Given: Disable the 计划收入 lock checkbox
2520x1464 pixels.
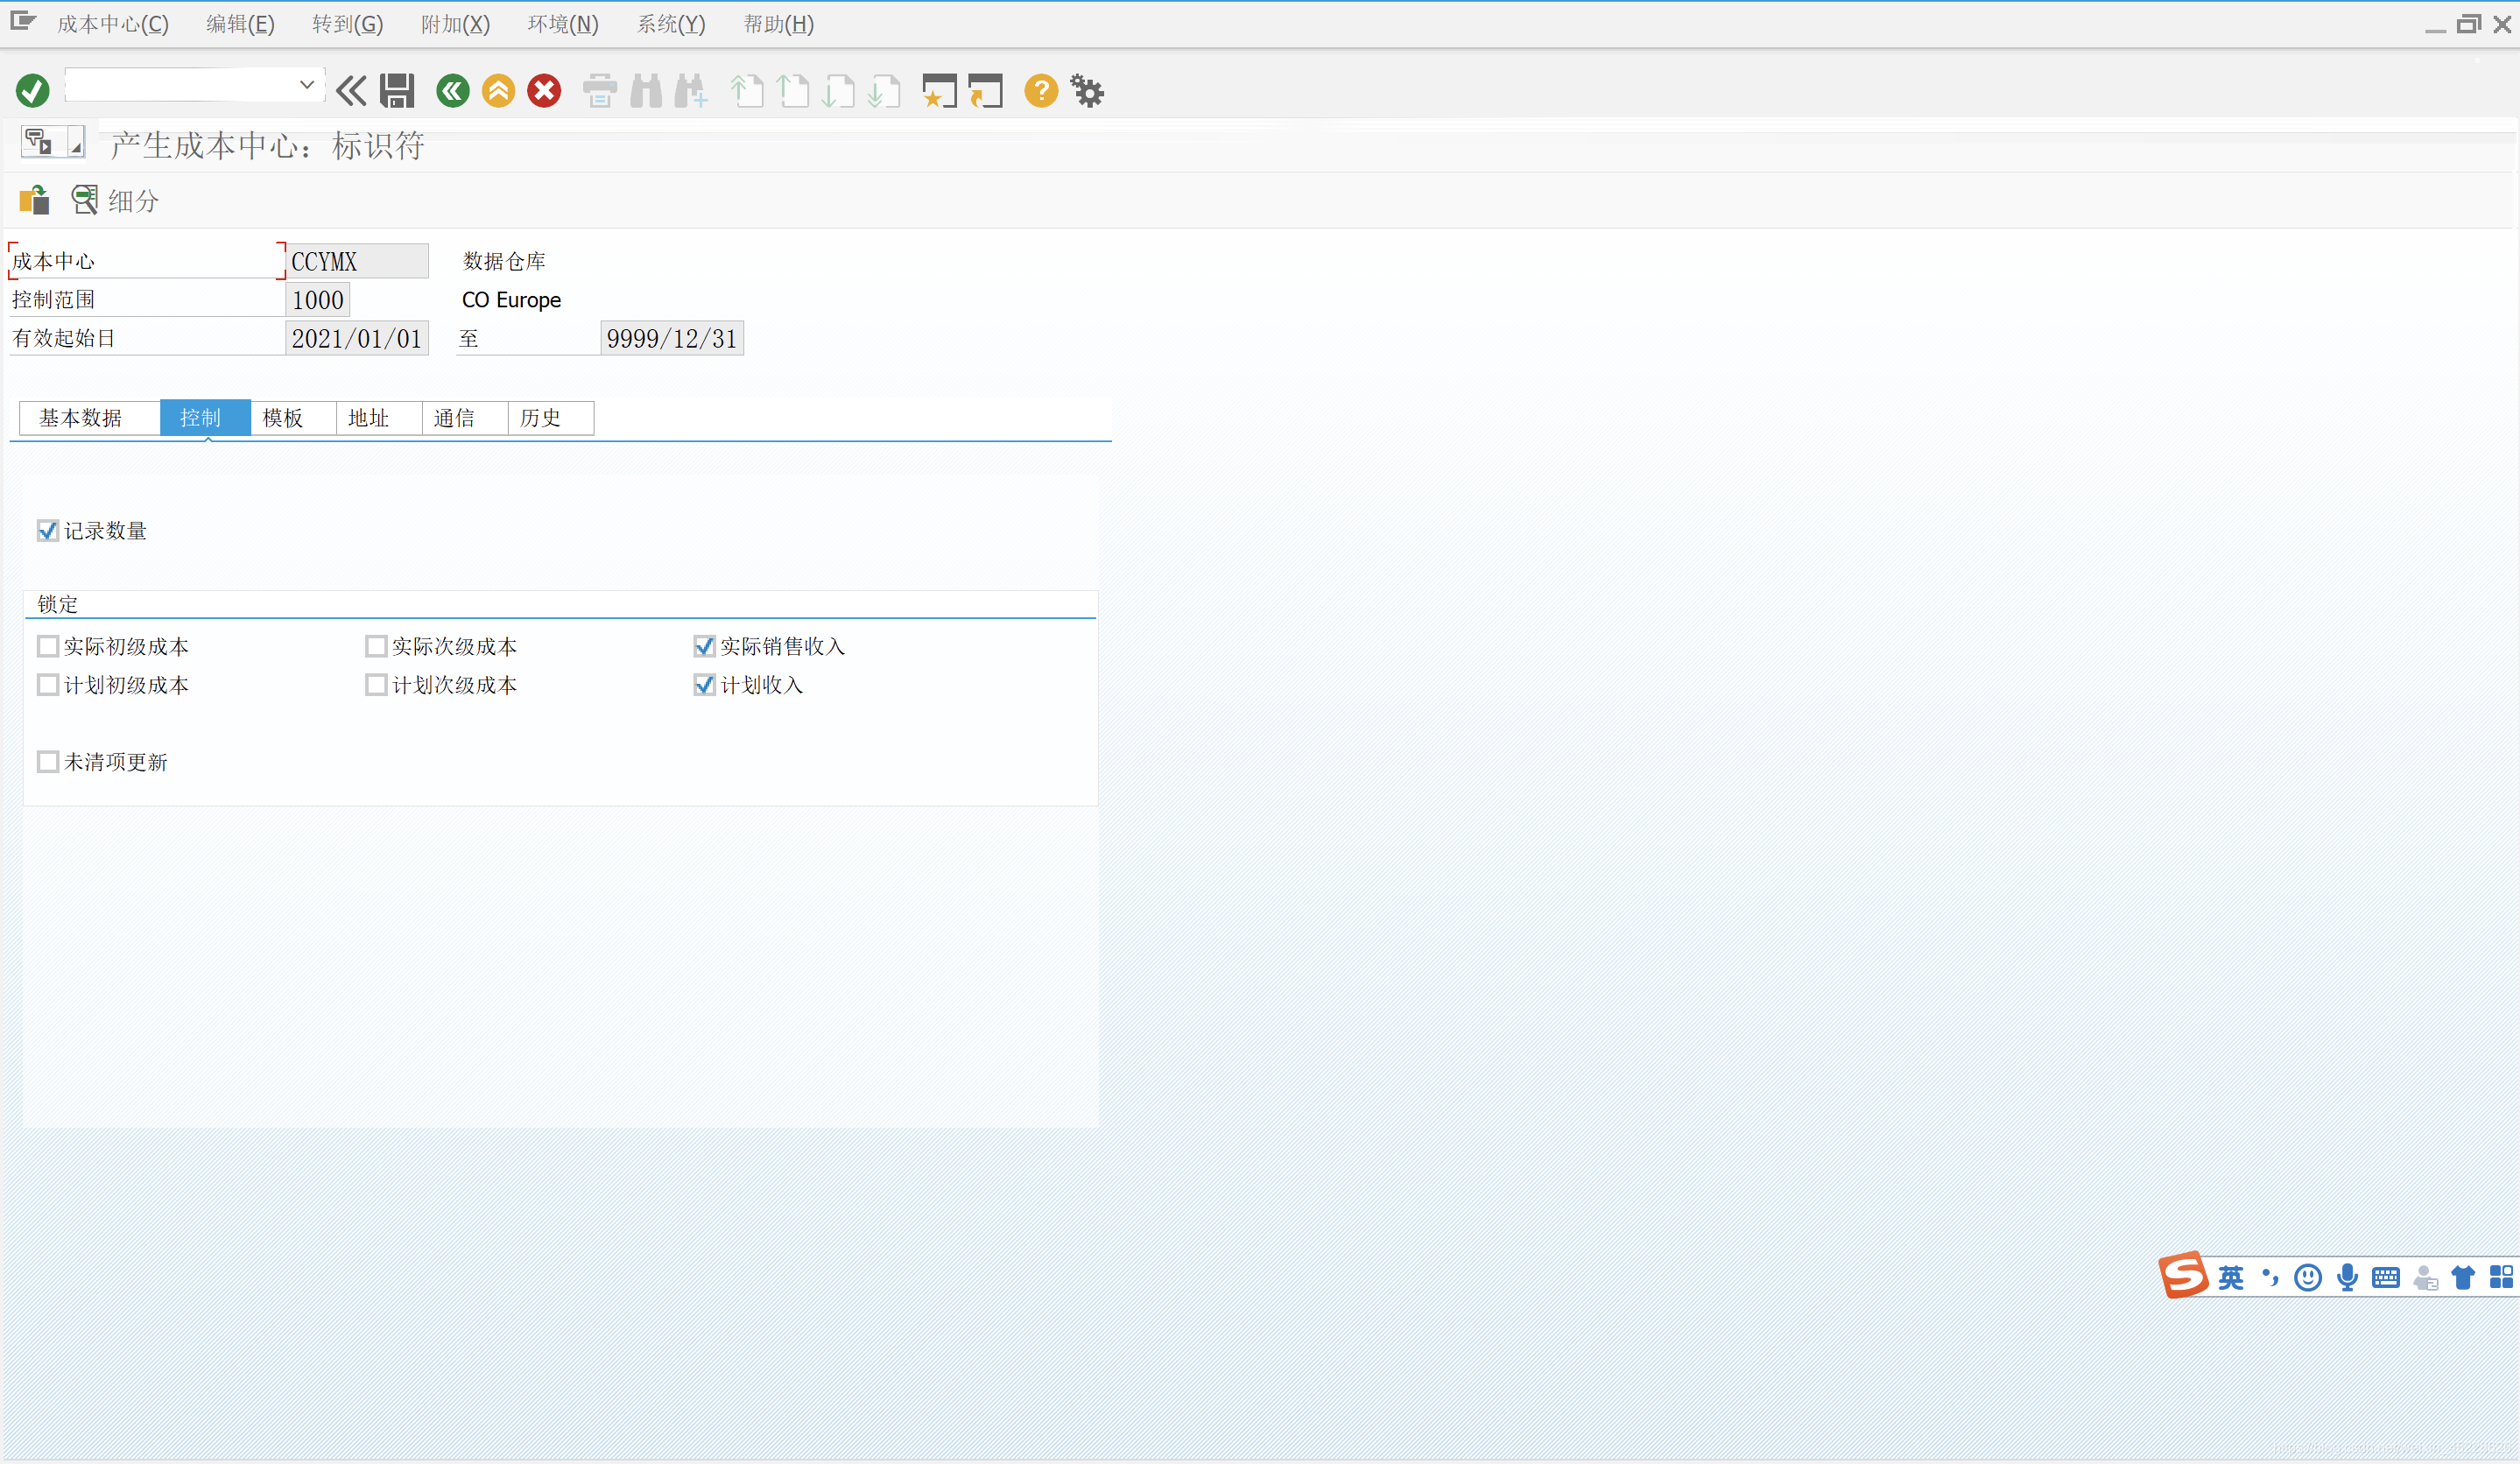Looking at the screenshot, I should click(704, 685).
